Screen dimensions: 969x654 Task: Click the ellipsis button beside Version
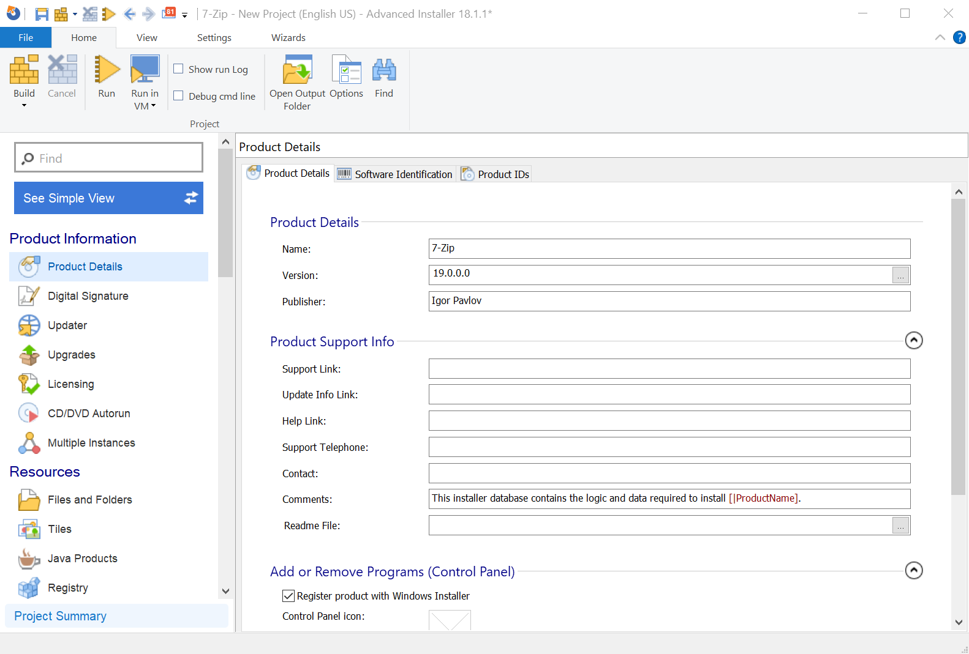(x=900, y=275)
